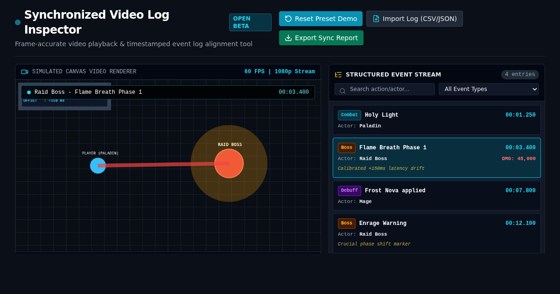Click the 4 entries counter badge
The width and height of the screenshot is (560, 294).
coord(520,75)
